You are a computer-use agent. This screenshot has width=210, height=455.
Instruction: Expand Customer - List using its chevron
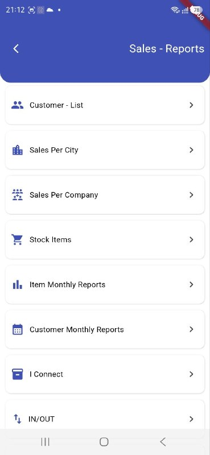point(191,105)
